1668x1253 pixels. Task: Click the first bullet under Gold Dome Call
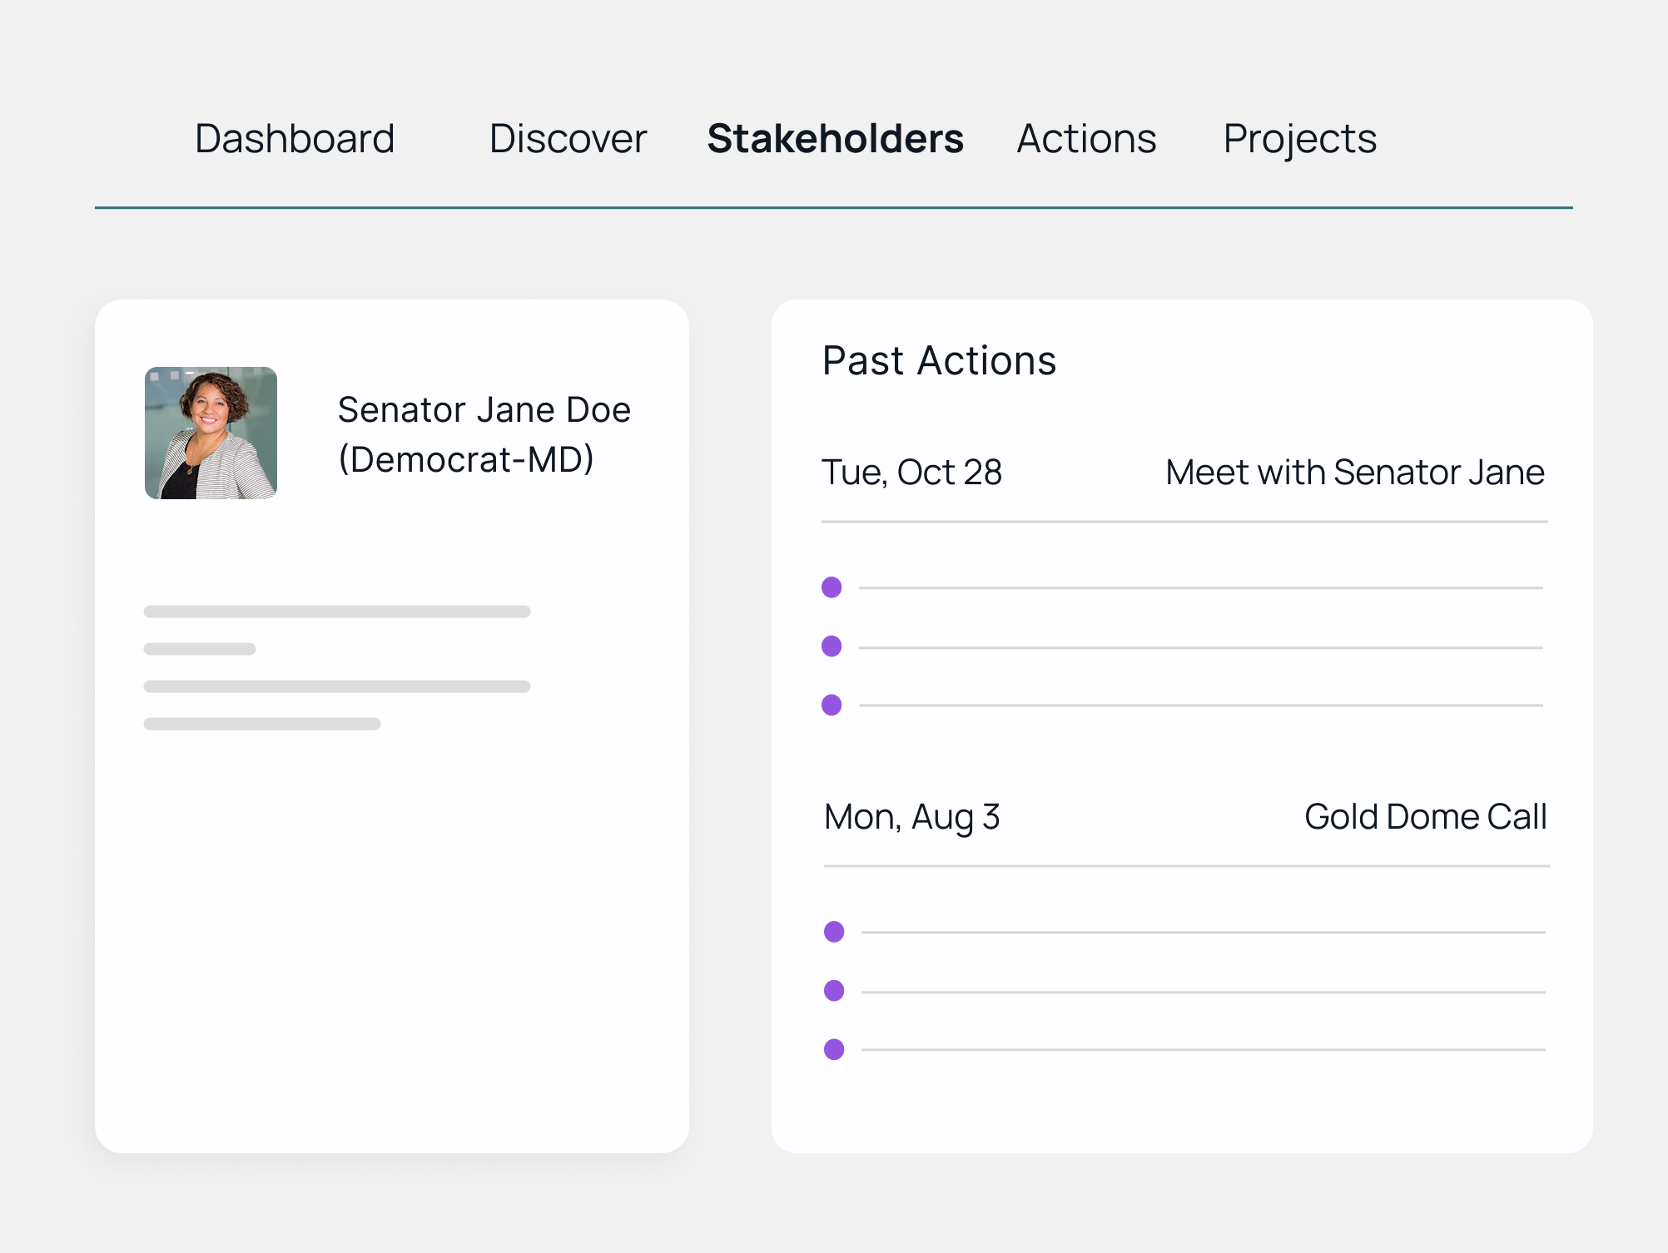tap(833, 932)
